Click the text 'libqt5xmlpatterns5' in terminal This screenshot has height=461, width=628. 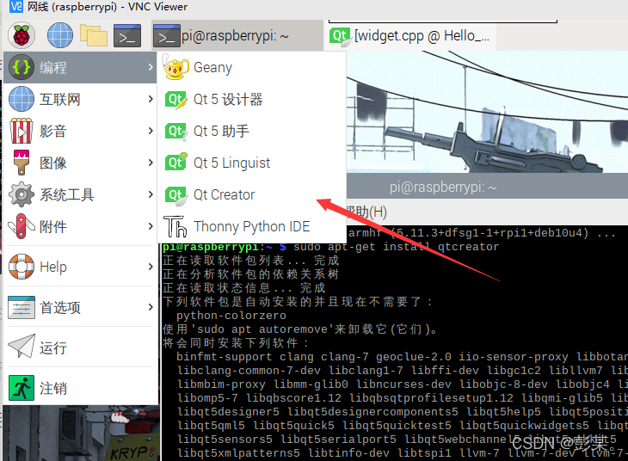(238, 453)
